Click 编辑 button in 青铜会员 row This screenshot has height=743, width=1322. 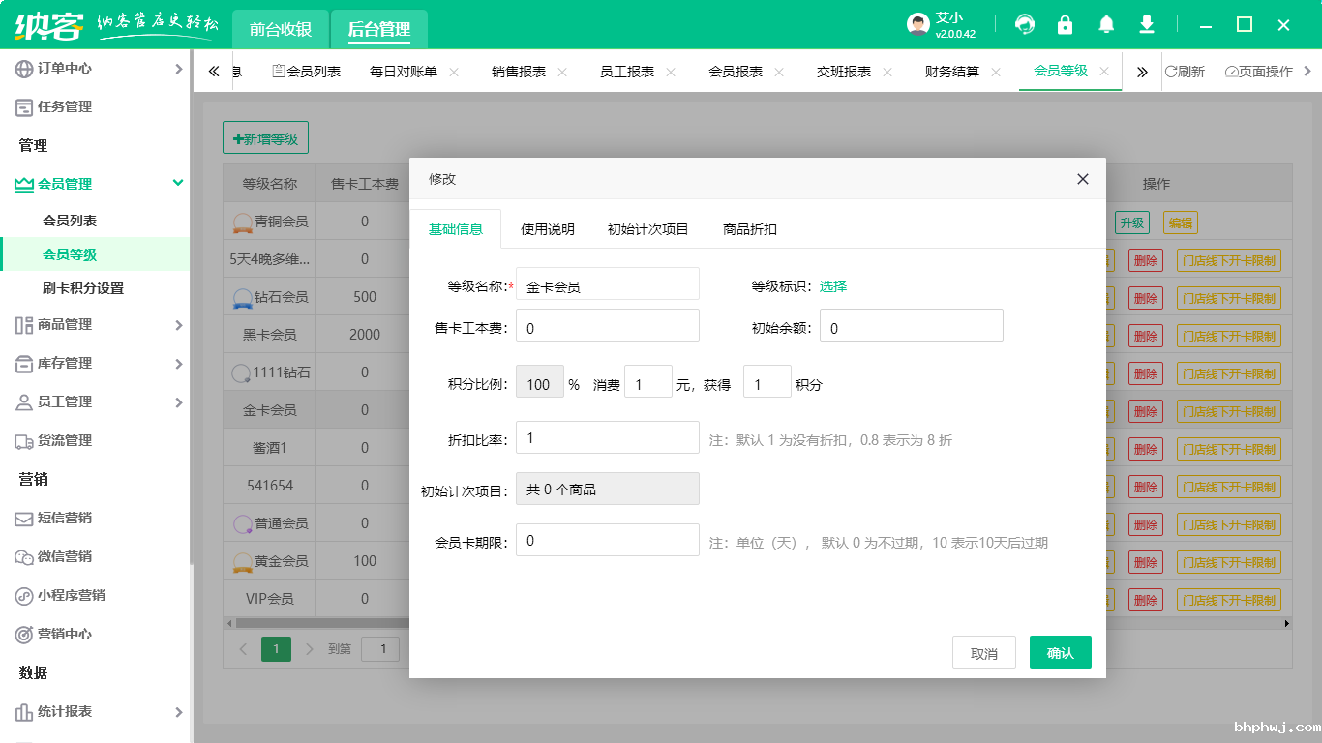click(x=1181, y=223)
